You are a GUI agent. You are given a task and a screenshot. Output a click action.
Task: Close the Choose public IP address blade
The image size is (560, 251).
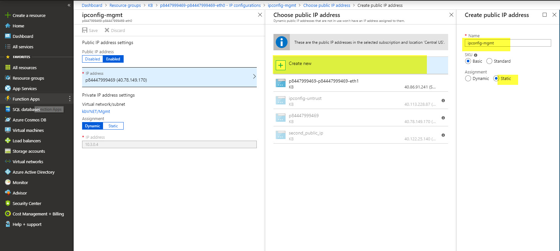[x=451, y=15]
